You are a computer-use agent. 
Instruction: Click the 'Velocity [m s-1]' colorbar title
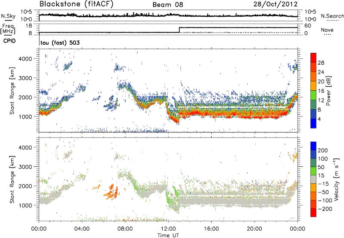(337, 179)
